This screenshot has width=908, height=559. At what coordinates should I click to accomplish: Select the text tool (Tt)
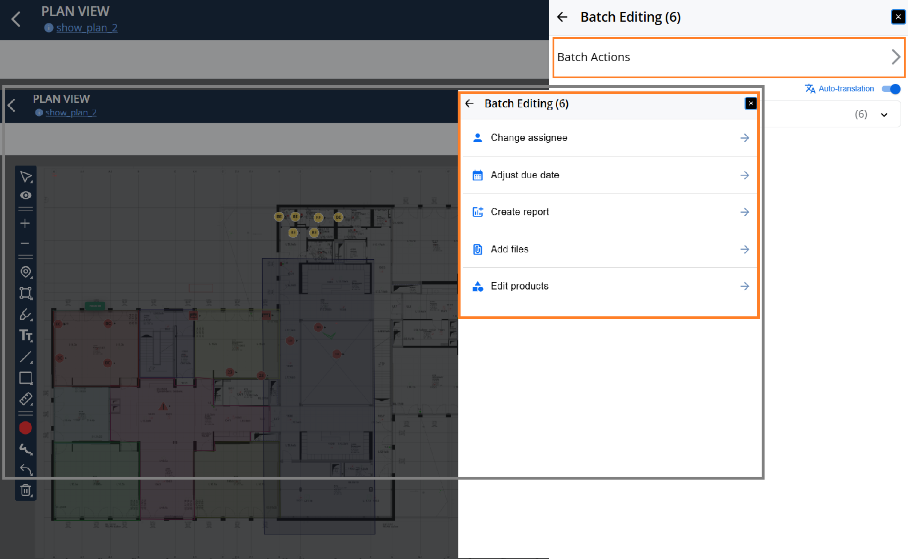[x=26, y=335]
